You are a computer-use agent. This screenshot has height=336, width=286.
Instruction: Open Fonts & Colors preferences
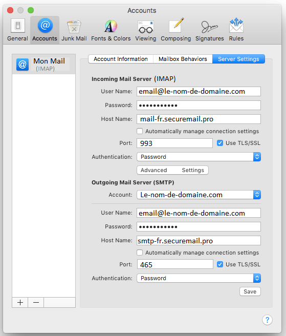coord(111,30)
